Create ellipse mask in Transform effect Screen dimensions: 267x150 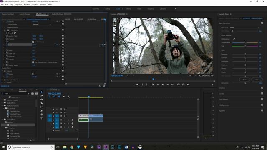[8, 33]
